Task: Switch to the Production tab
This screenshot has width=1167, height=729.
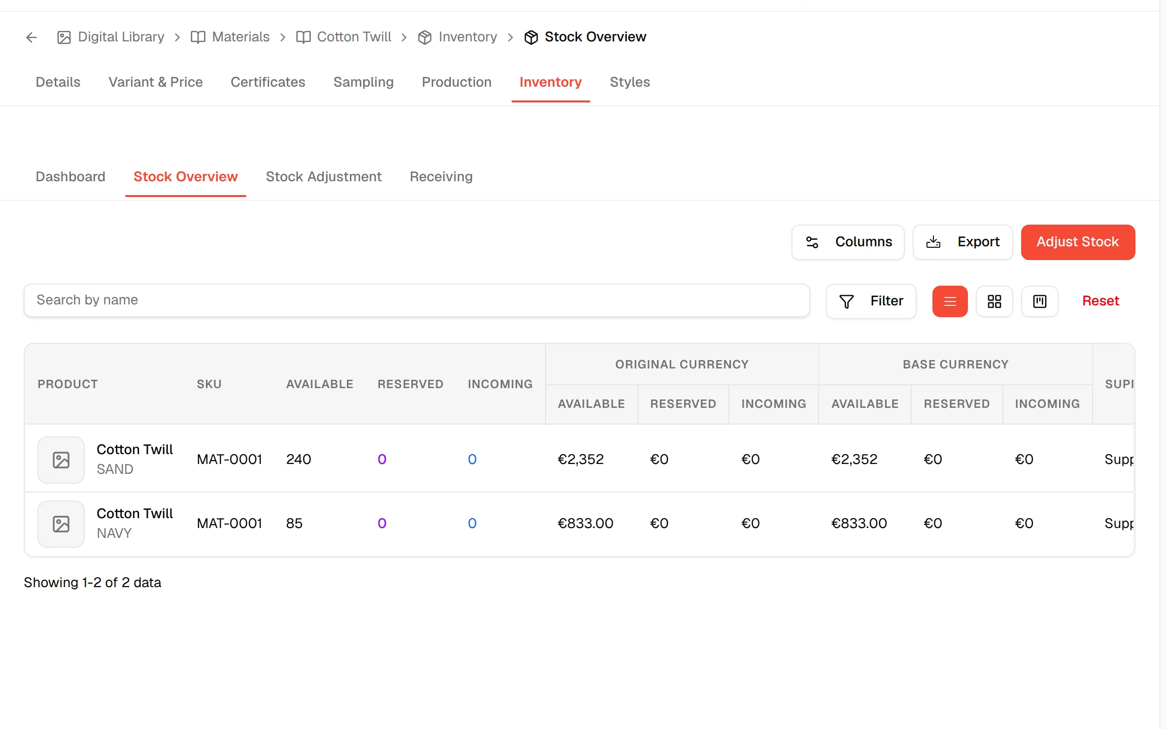Action: pos(456,82)
